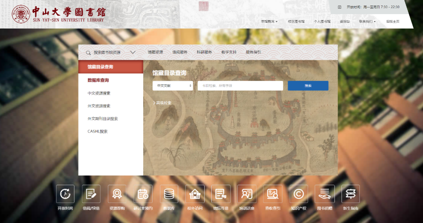Focus the 书目检索 search input field
This screenshot has height=223, width=423.
click(240, 86)
